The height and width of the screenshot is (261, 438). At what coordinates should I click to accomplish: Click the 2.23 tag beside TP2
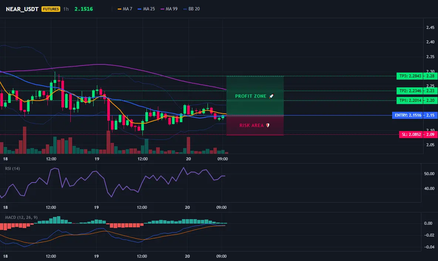click(x=431, y=91)
